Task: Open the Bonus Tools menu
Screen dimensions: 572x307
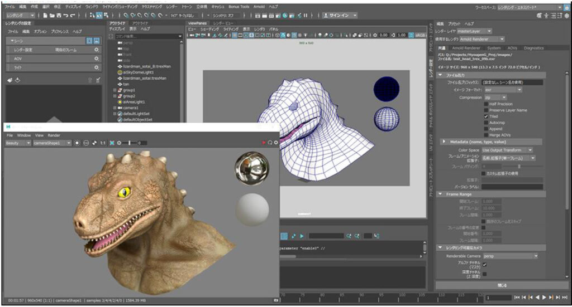Action: click(239, 7)
